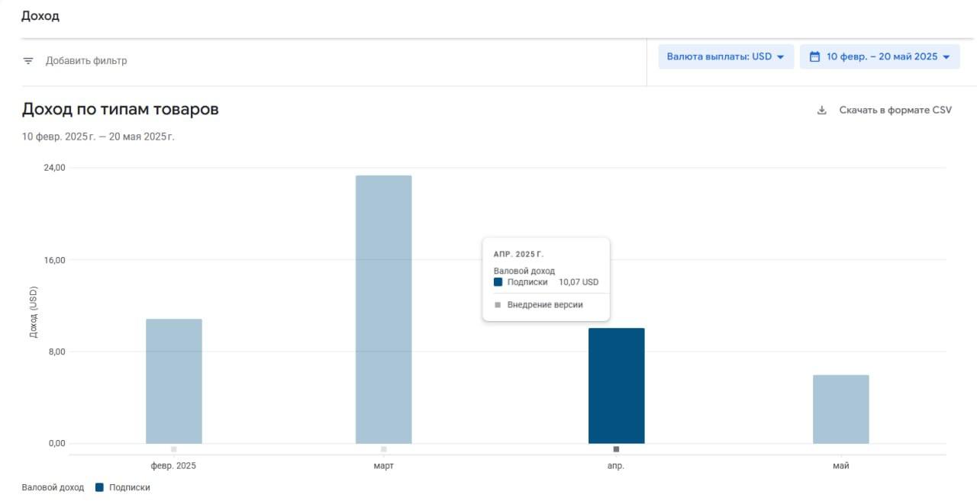This screenshot has width=977, height=501.
Task: Select the tallest bar for март
Action: (x=383, y=309)
